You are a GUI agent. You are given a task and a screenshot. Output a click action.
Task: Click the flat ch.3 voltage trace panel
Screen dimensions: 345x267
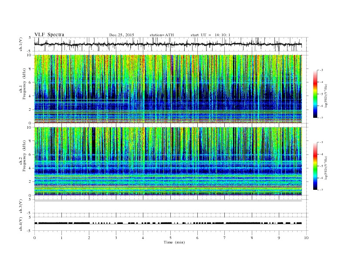(171, 206)
